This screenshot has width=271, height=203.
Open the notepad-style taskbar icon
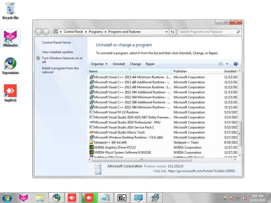pyautogui.click(x=106, y=198)
